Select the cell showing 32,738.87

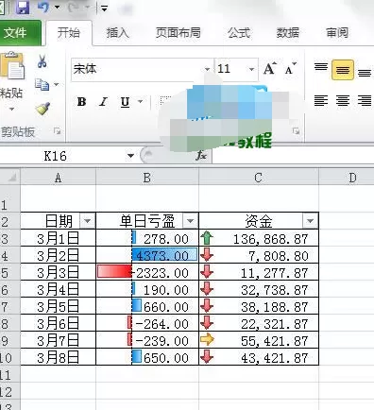tap(259, 289)
